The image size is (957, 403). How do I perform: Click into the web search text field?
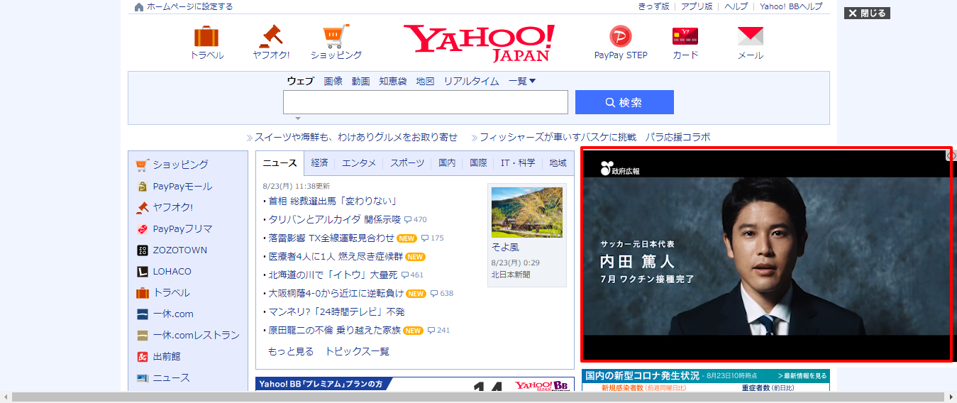pyautogui.click(x=426, y=102)
